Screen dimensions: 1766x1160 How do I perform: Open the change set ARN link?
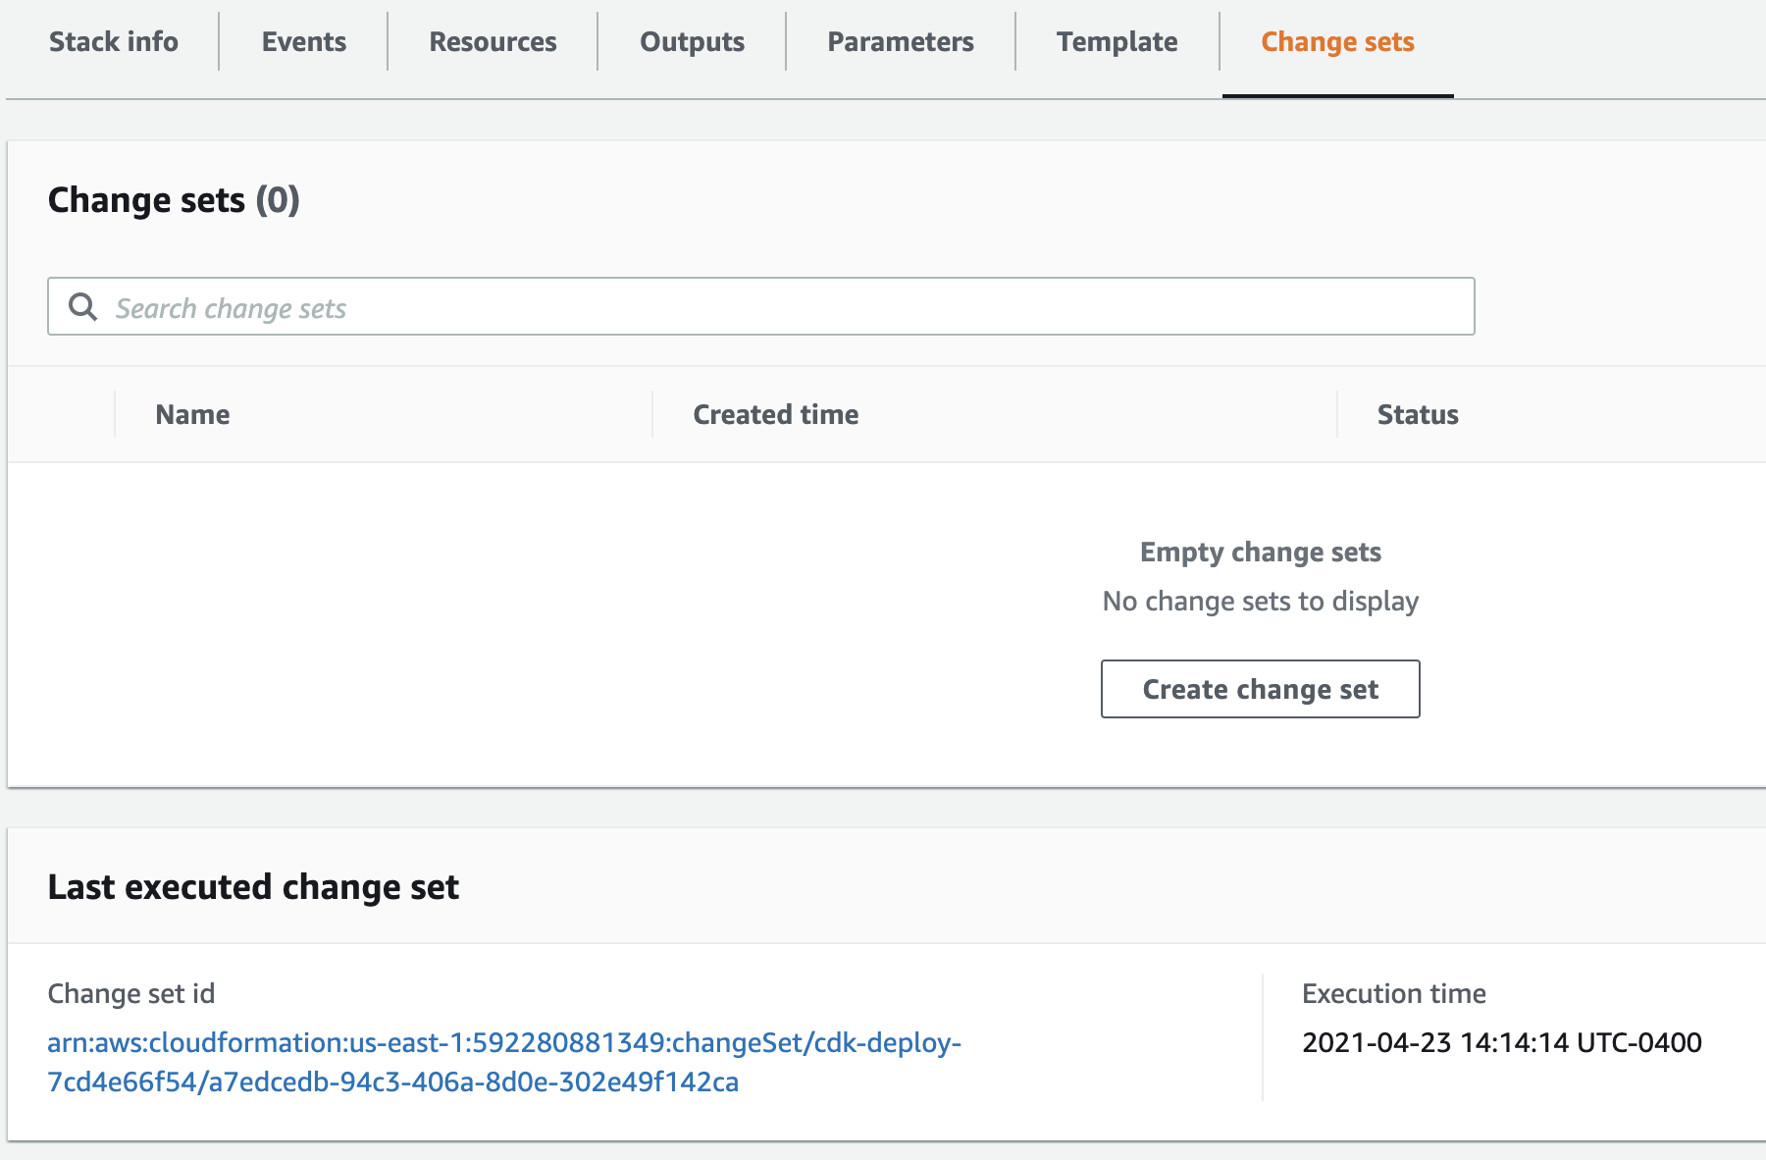pyautogui.click(x=504, y=1064)
